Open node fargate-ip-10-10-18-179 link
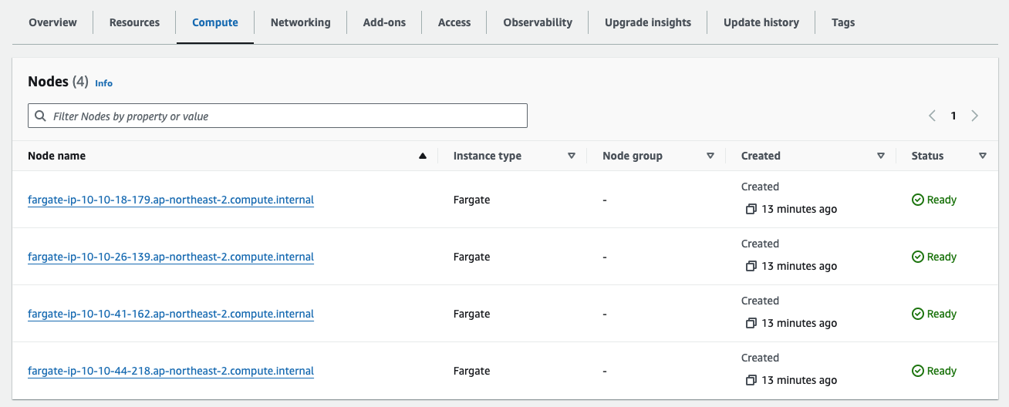Image resolution: width=1009 pixels, height=407 pixels. click(170, 200)
